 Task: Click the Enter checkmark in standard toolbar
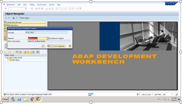(x=6, y=9)
